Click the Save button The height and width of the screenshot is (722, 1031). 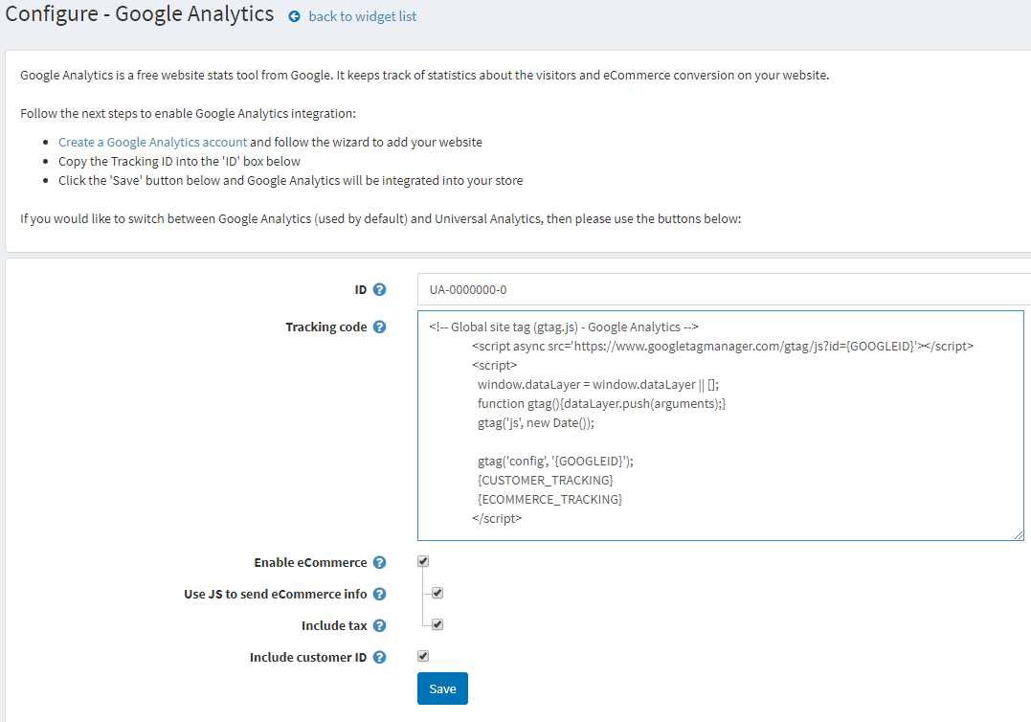tap(441, 688)
